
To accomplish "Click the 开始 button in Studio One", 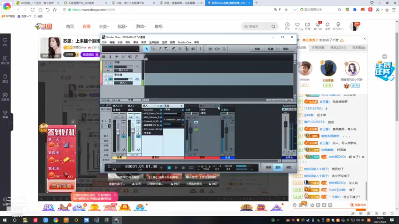I will 257,49.
